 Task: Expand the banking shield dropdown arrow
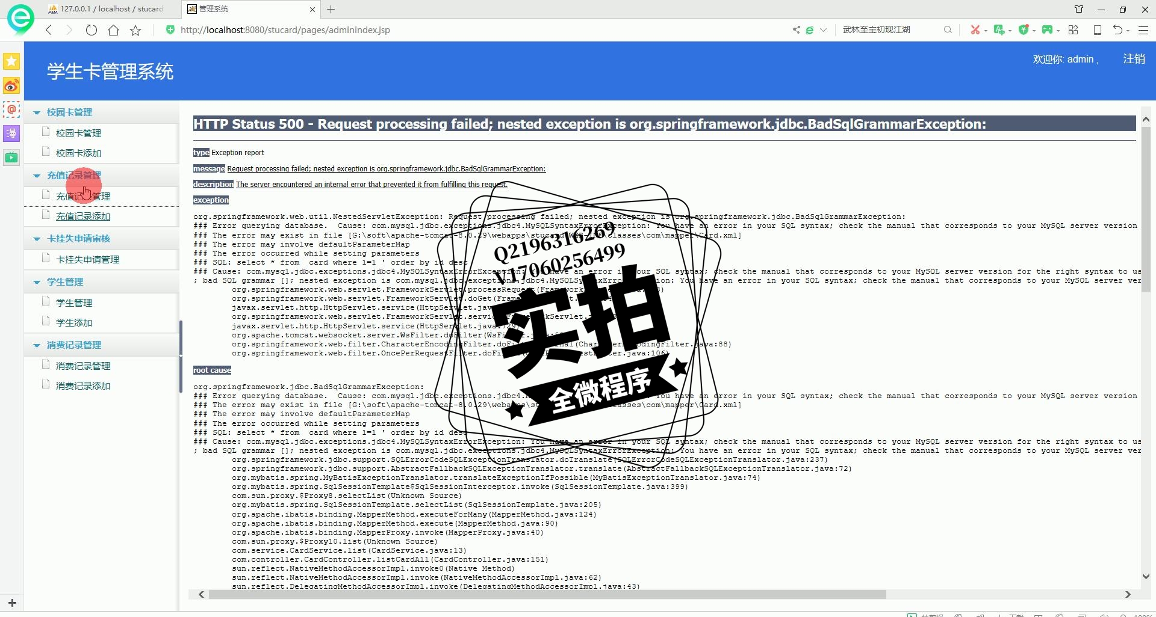(x=1034, y=31)
